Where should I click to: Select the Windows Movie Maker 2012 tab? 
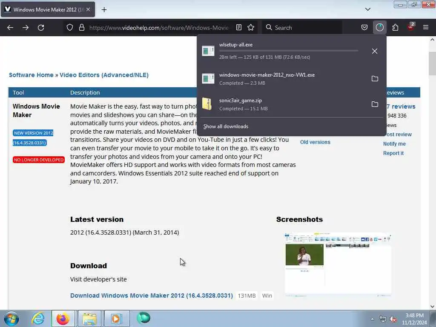48,9
